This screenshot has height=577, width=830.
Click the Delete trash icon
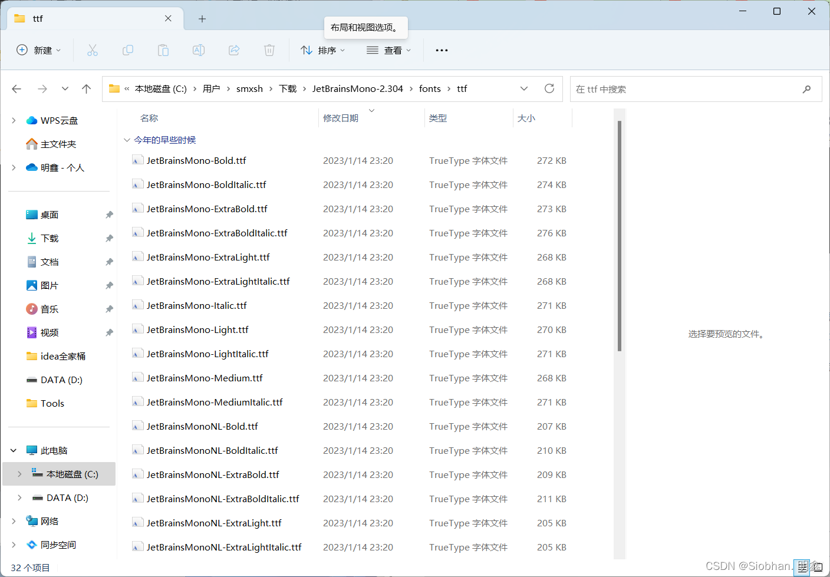(x=269, y=50)
